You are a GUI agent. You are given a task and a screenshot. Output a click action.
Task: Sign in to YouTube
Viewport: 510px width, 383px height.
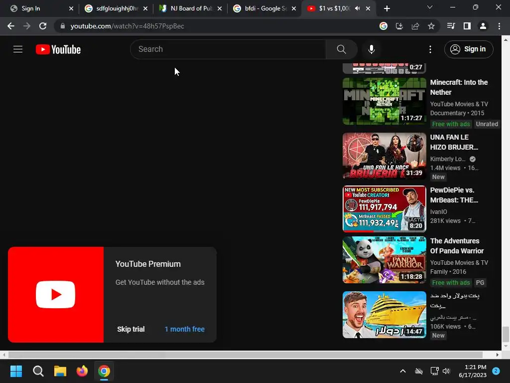pos(469,49)
